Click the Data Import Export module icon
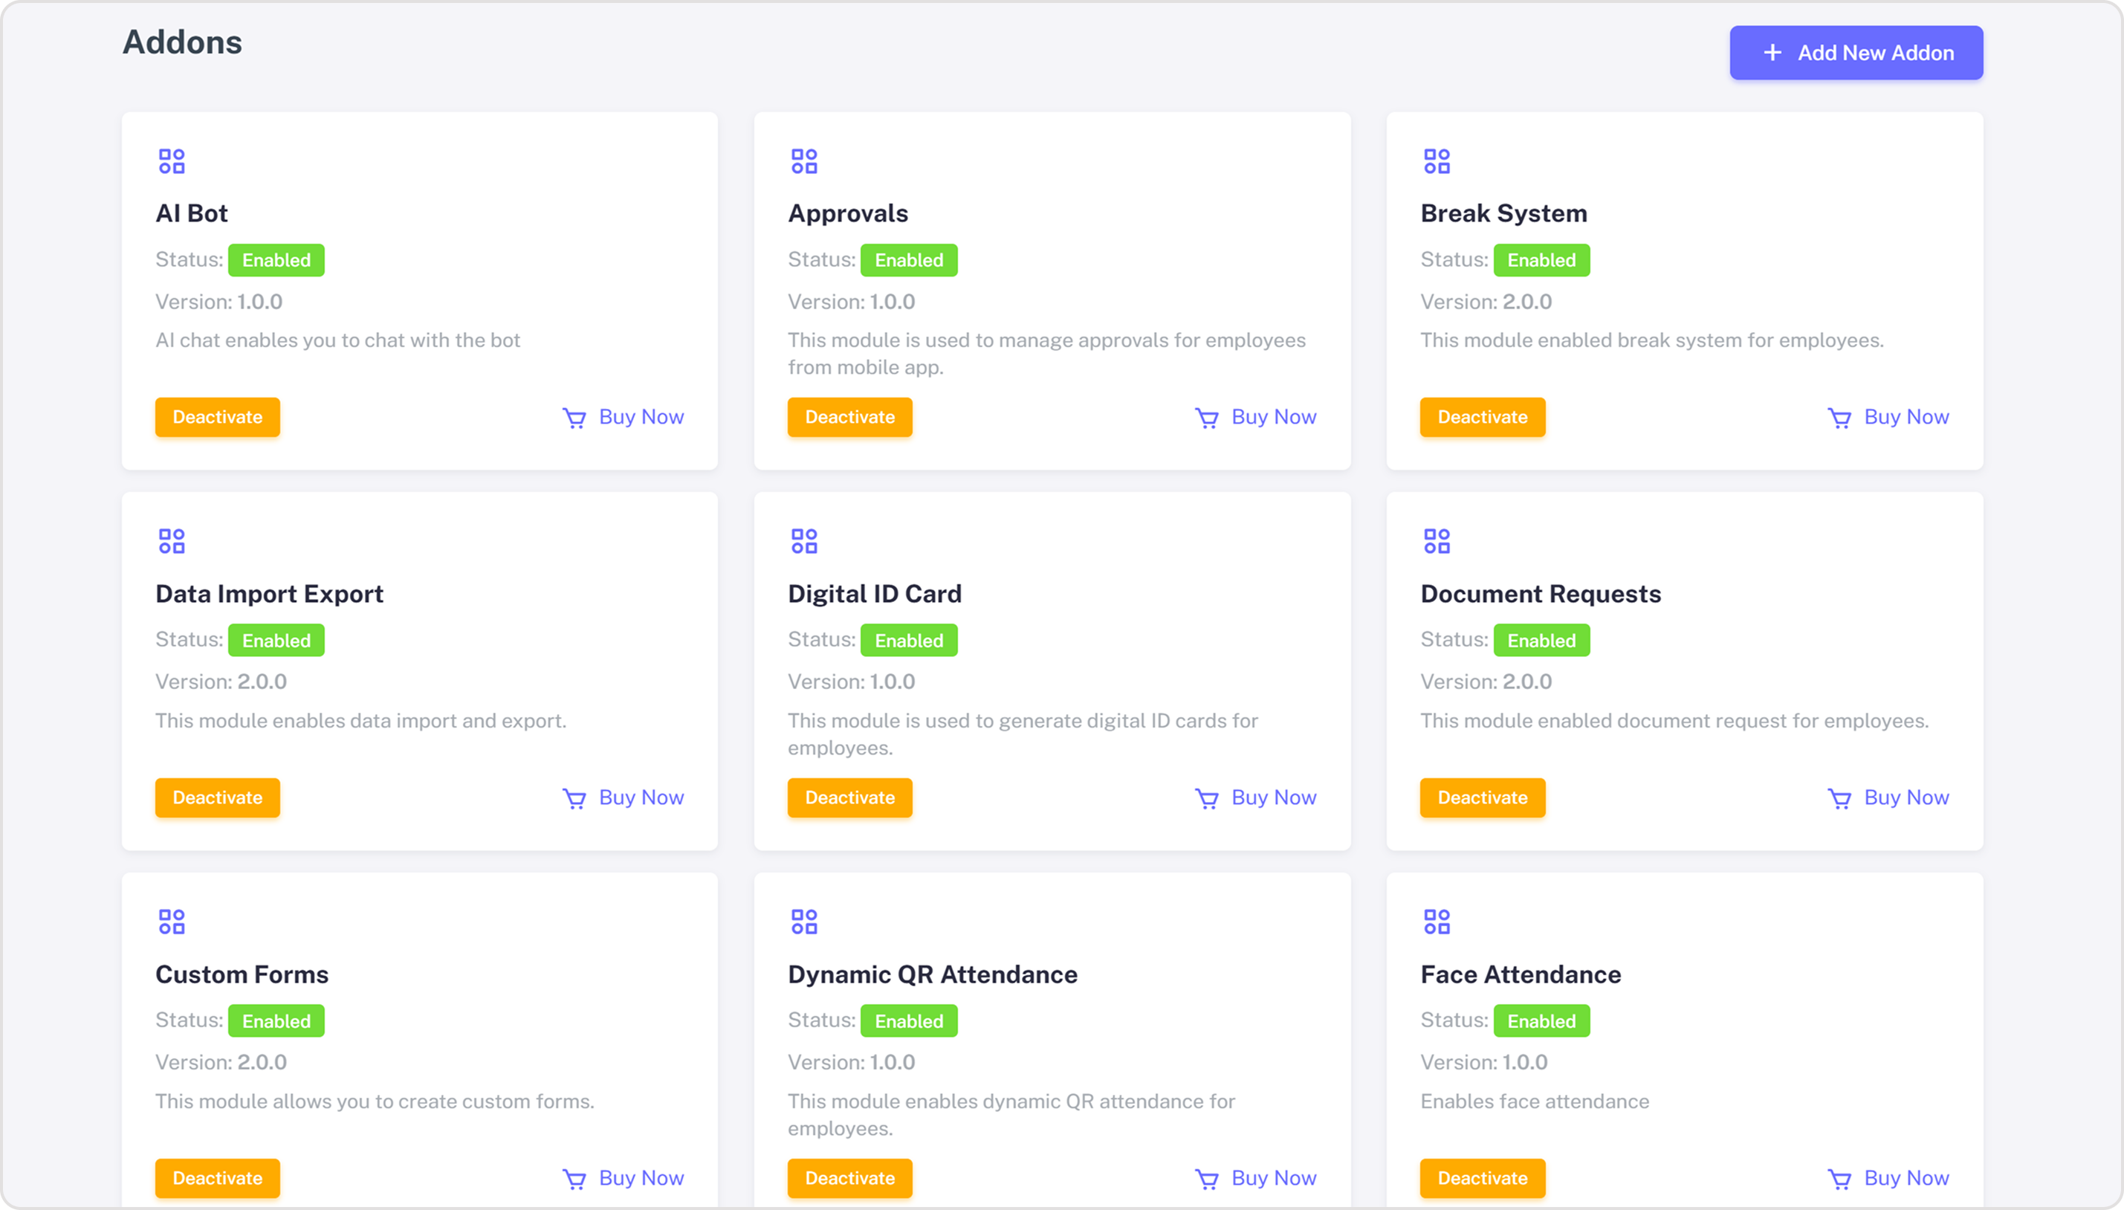Viewport: 2124px width, 1210px height. [x=172, y=542]
